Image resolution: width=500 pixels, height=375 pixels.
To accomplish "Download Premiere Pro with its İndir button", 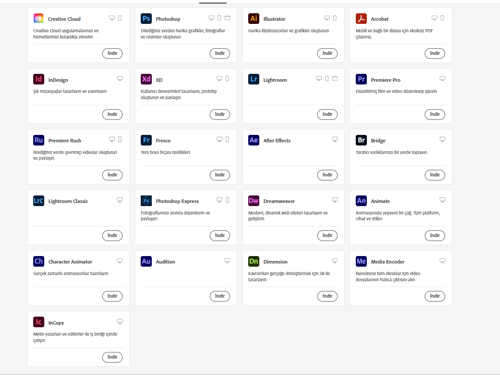I will tap(435, 114).
